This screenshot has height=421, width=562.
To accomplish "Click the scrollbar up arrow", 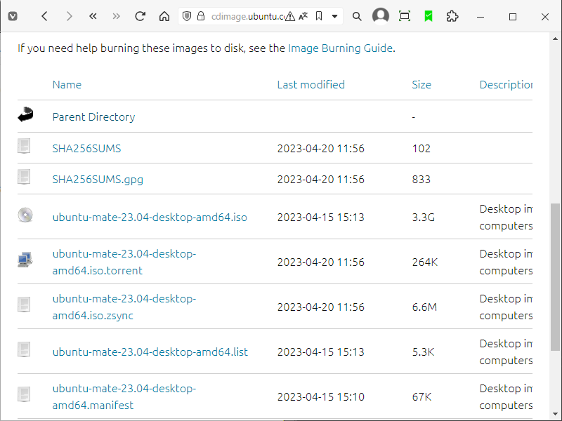I will pyautogui.click(x=555, y=39).
